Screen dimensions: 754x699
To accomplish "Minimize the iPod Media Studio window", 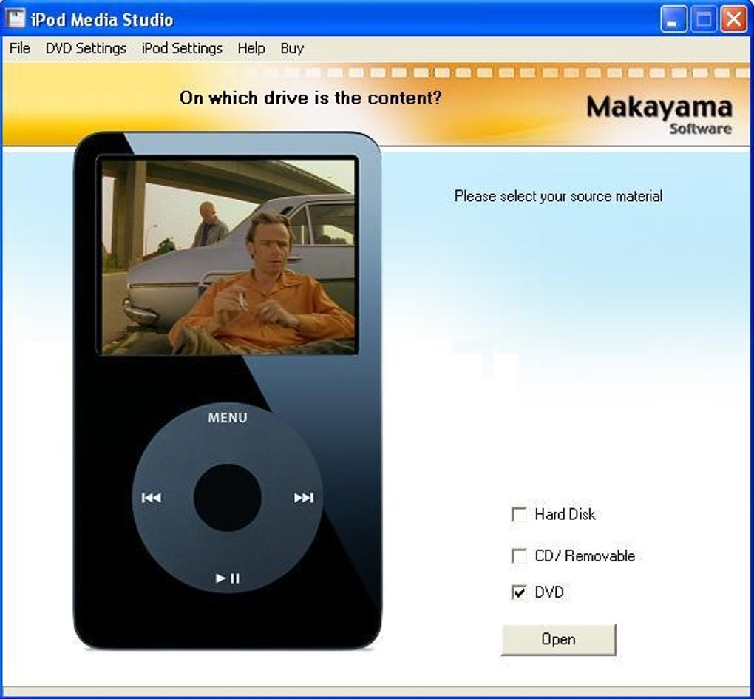I will pyautogui.click(x=673, y=19).
